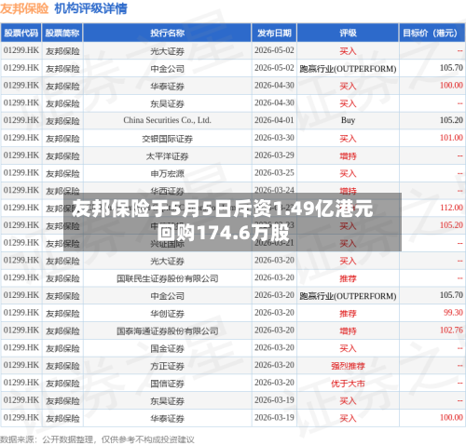This screenshot has width=466, height=445.
Task: Select 中金公司 in the 2026-05-02 row
Action: [x=168, y=69]
